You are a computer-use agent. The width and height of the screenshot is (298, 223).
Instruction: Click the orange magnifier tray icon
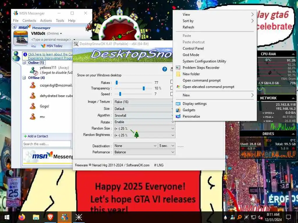pyautogui.click(x=240, y=217)
